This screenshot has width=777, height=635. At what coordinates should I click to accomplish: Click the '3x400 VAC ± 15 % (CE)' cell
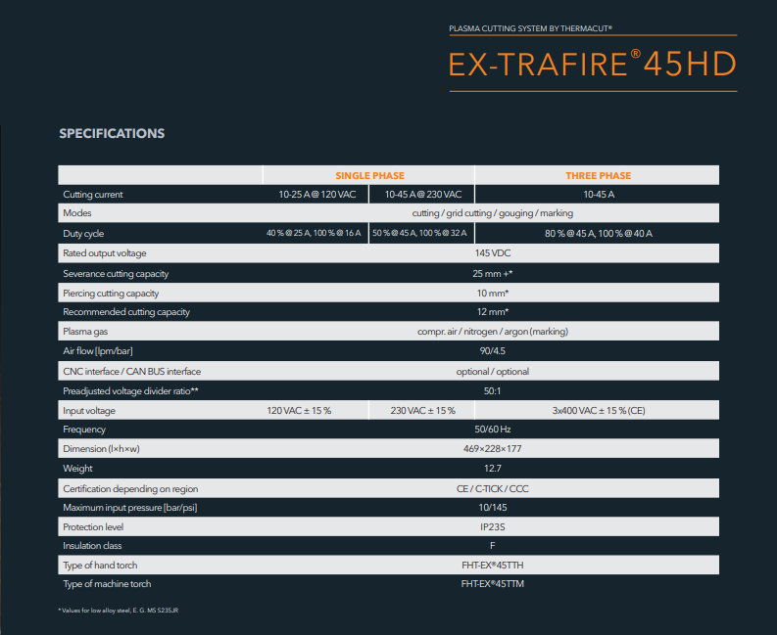click(x=599, y=411)
